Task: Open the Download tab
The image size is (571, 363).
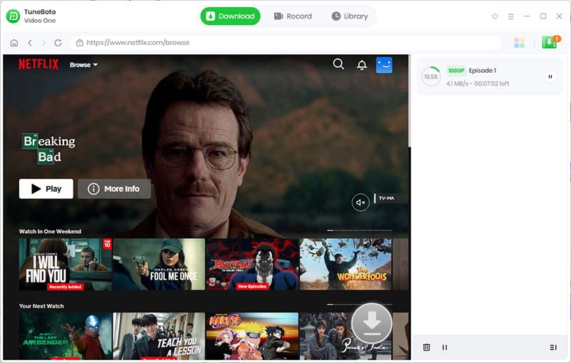Action: pos(230,16)
